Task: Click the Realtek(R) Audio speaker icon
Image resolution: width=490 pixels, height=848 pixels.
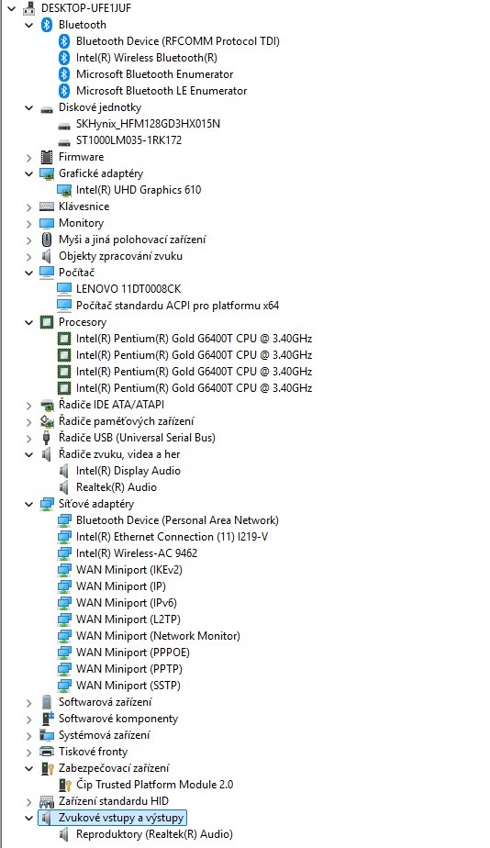Action: pyautogui.click(x=64, y=486)
